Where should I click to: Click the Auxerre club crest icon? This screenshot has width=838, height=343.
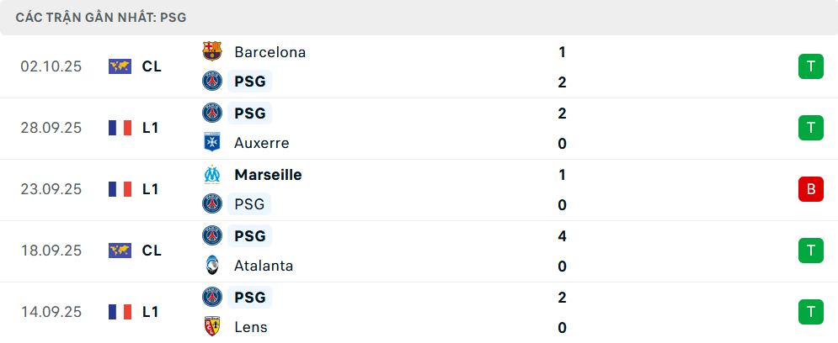(211, 143)
